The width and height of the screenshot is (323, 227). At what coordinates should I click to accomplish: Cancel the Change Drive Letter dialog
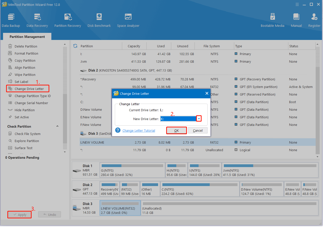(x=198, y=130)
